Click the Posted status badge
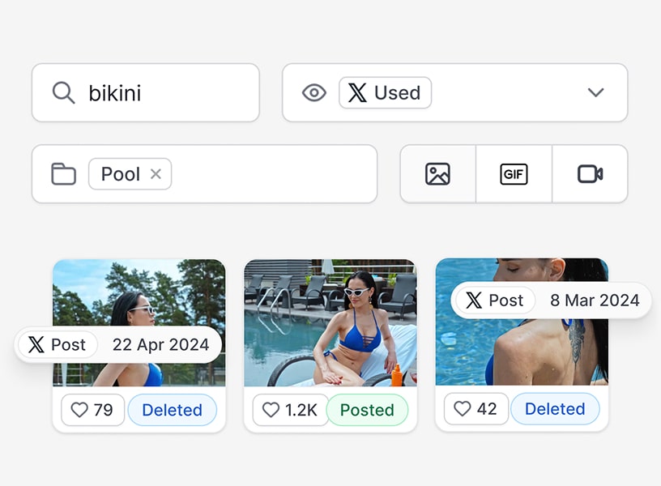Image resolution: width=661 pixels, height=486 pixels. pyautogui.click(x=367, y=410)
